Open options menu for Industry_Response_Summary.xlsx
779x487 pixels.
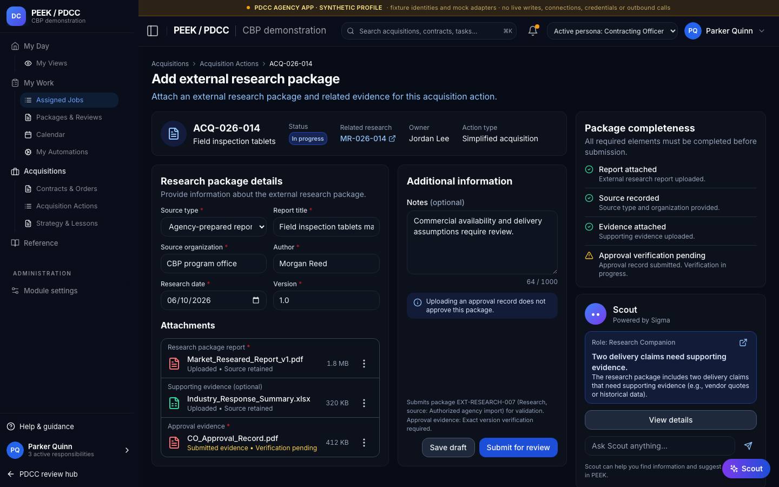364,403
